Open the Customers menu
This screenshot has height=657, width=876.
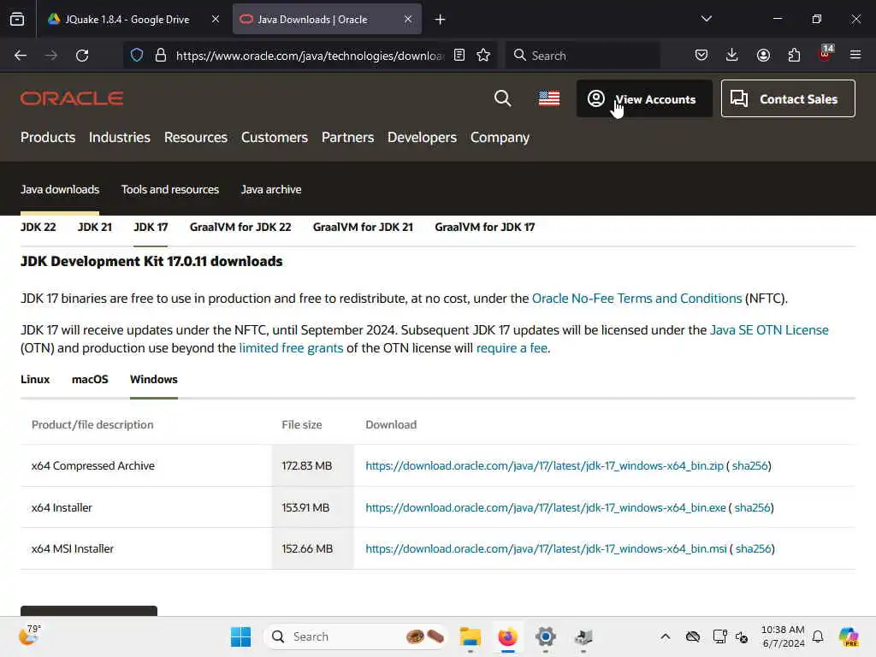[275, 138]
